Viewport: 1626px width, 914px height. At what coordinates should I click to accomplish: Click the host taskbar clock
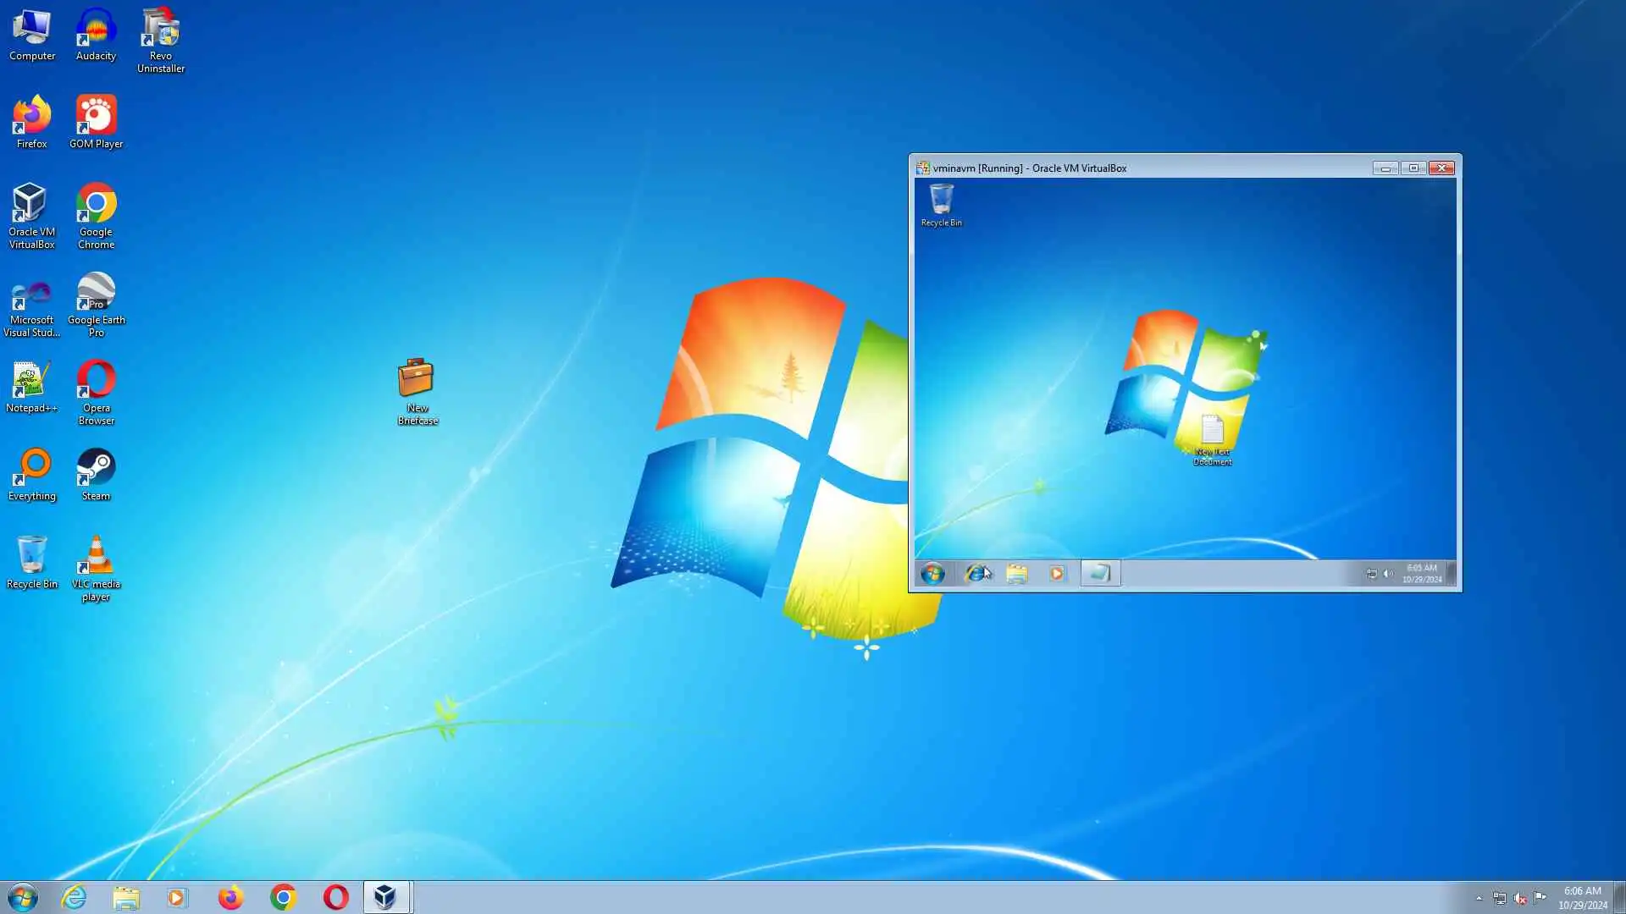[x=1582, y=897]
